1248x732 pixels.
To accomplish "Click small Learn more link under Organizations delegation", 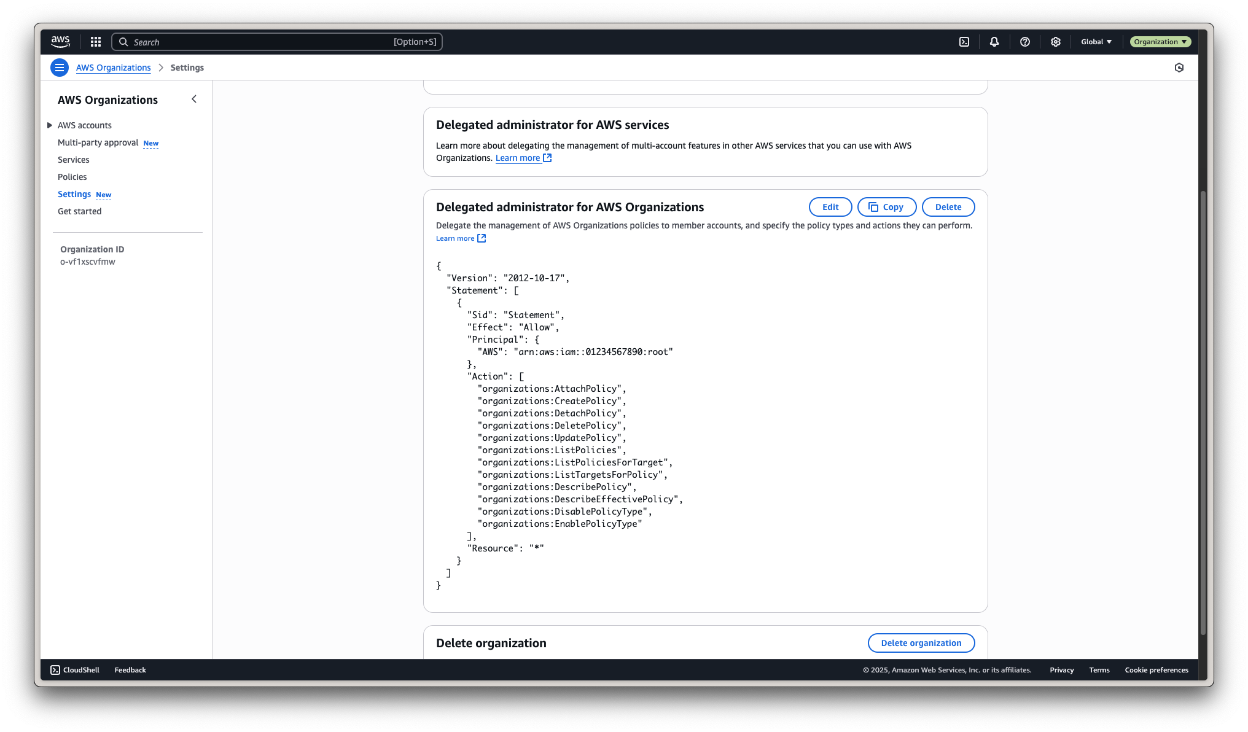I will click(455, 238).
